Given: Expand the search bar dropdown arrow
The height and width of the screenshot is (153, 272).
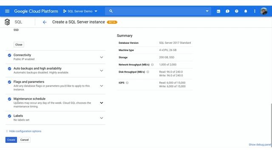Looking at the screenshot, I should [x=207, y=11].
